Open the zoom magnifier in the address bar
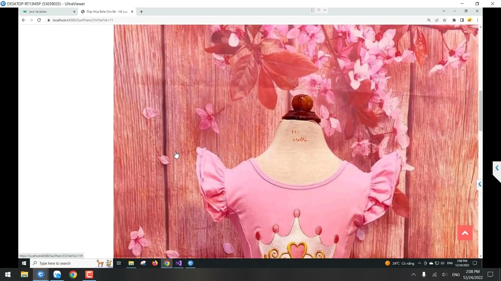The image size is (501, 281). click(x=429, y=20)
